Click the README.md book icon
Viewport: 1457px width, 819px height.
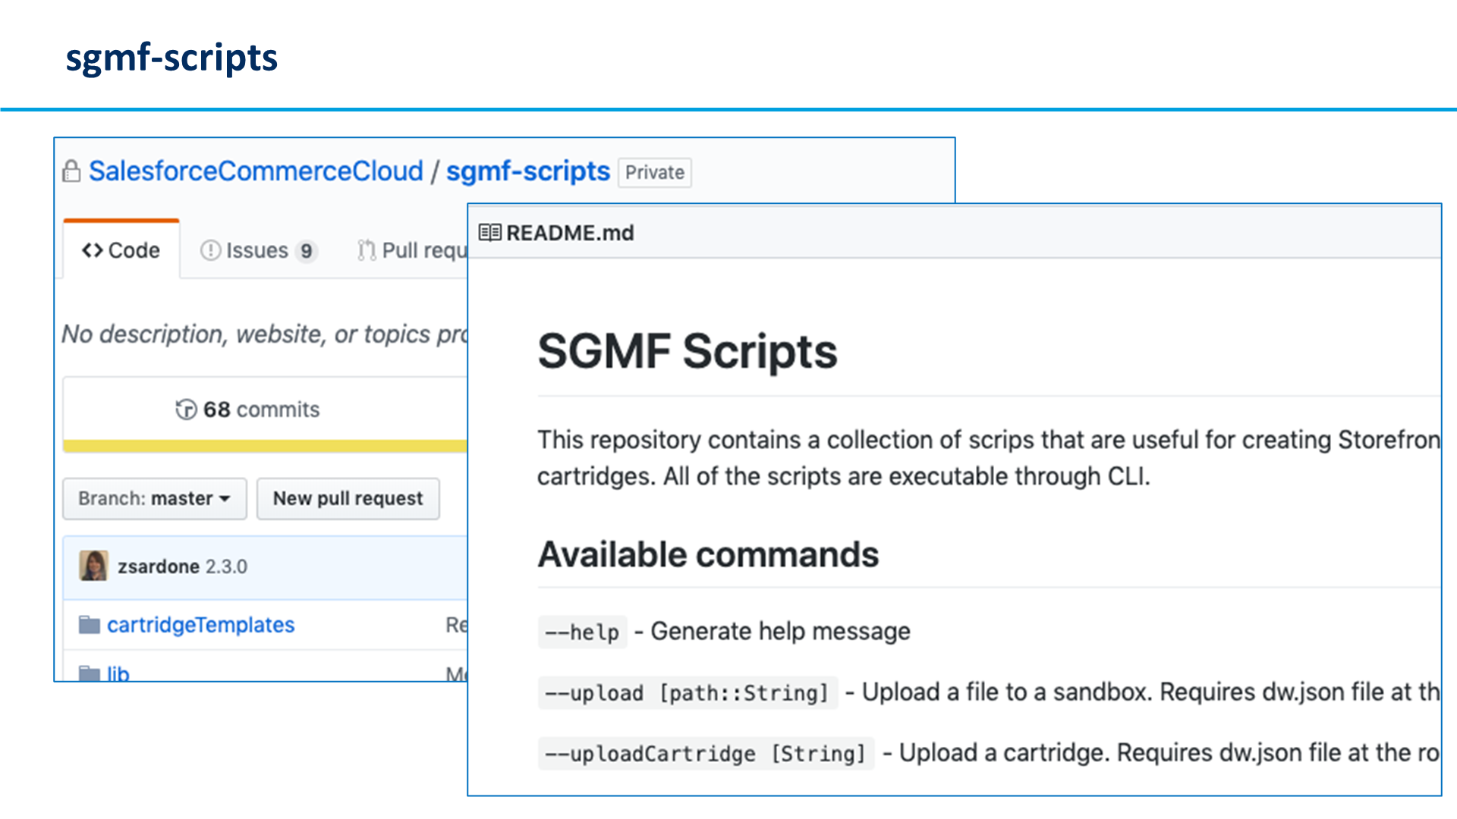point(489,233)
